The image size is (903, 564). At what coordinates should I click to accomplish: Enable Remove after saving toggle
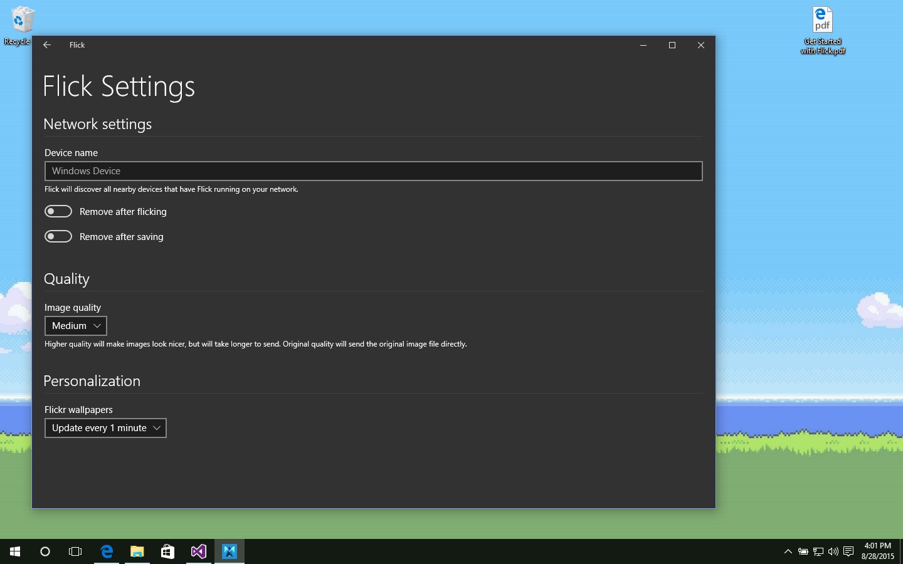(58, 236)
